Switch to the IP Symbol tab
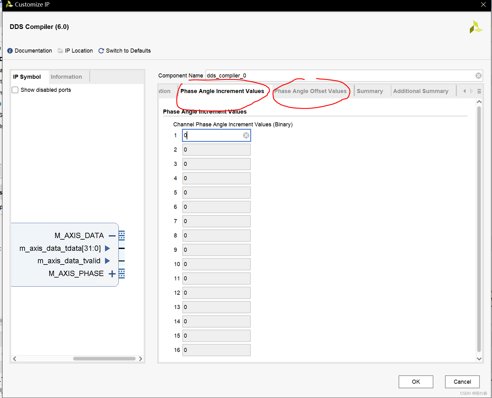The image size is (492, 398). pos(27,77)
